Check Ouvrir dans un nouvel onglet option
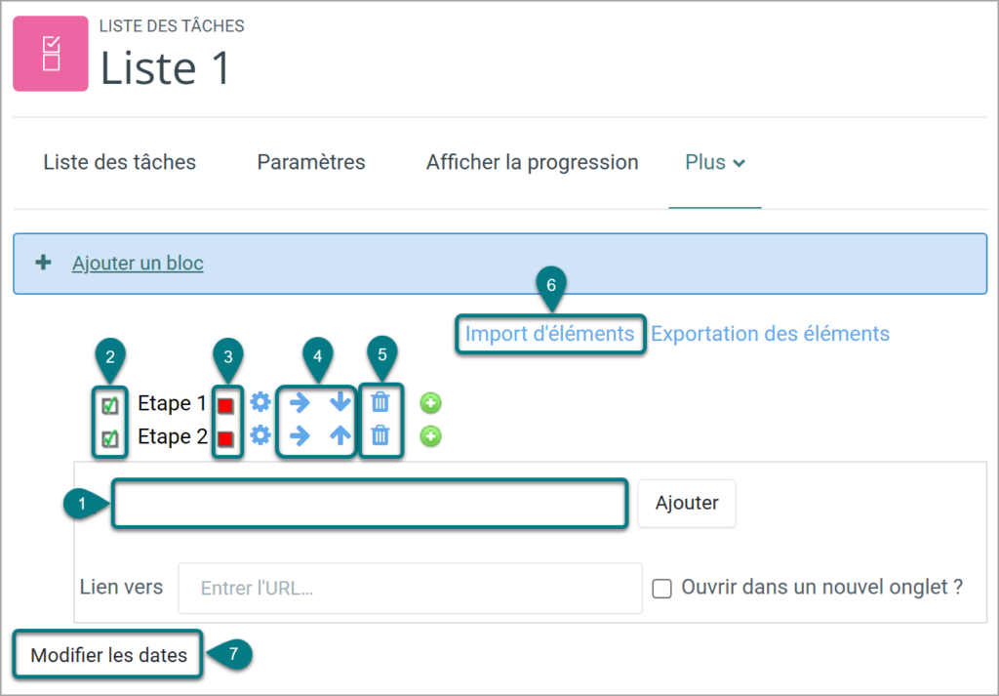 662,589
